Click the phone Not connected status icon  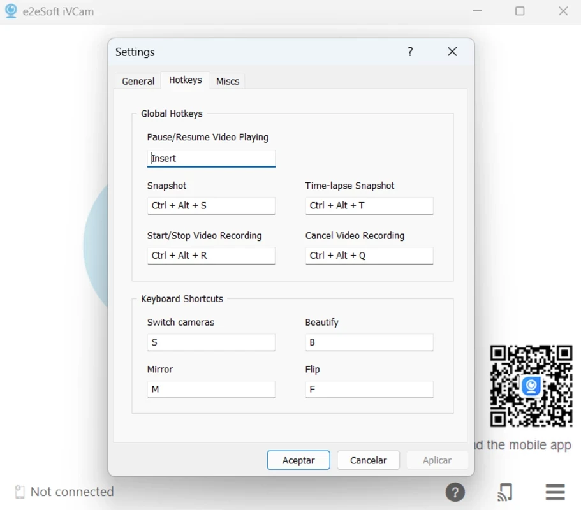pos(20,492)
